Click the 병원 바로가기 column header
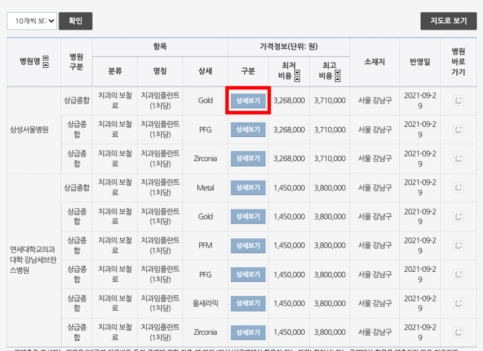 coord(458,62)
